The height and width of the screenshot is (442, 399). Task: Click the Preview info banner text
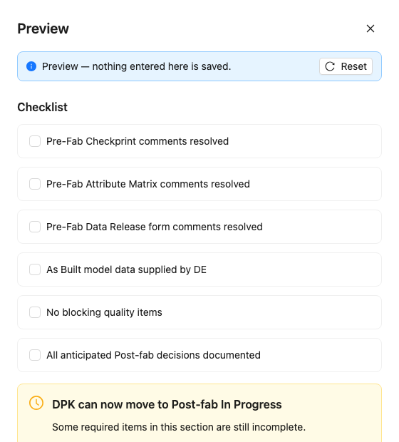(x=136, y=66)
